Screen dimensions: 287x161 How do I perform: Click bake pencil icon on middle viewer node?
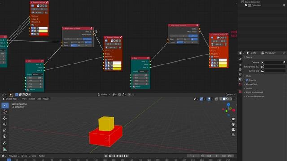coord(121,37)
